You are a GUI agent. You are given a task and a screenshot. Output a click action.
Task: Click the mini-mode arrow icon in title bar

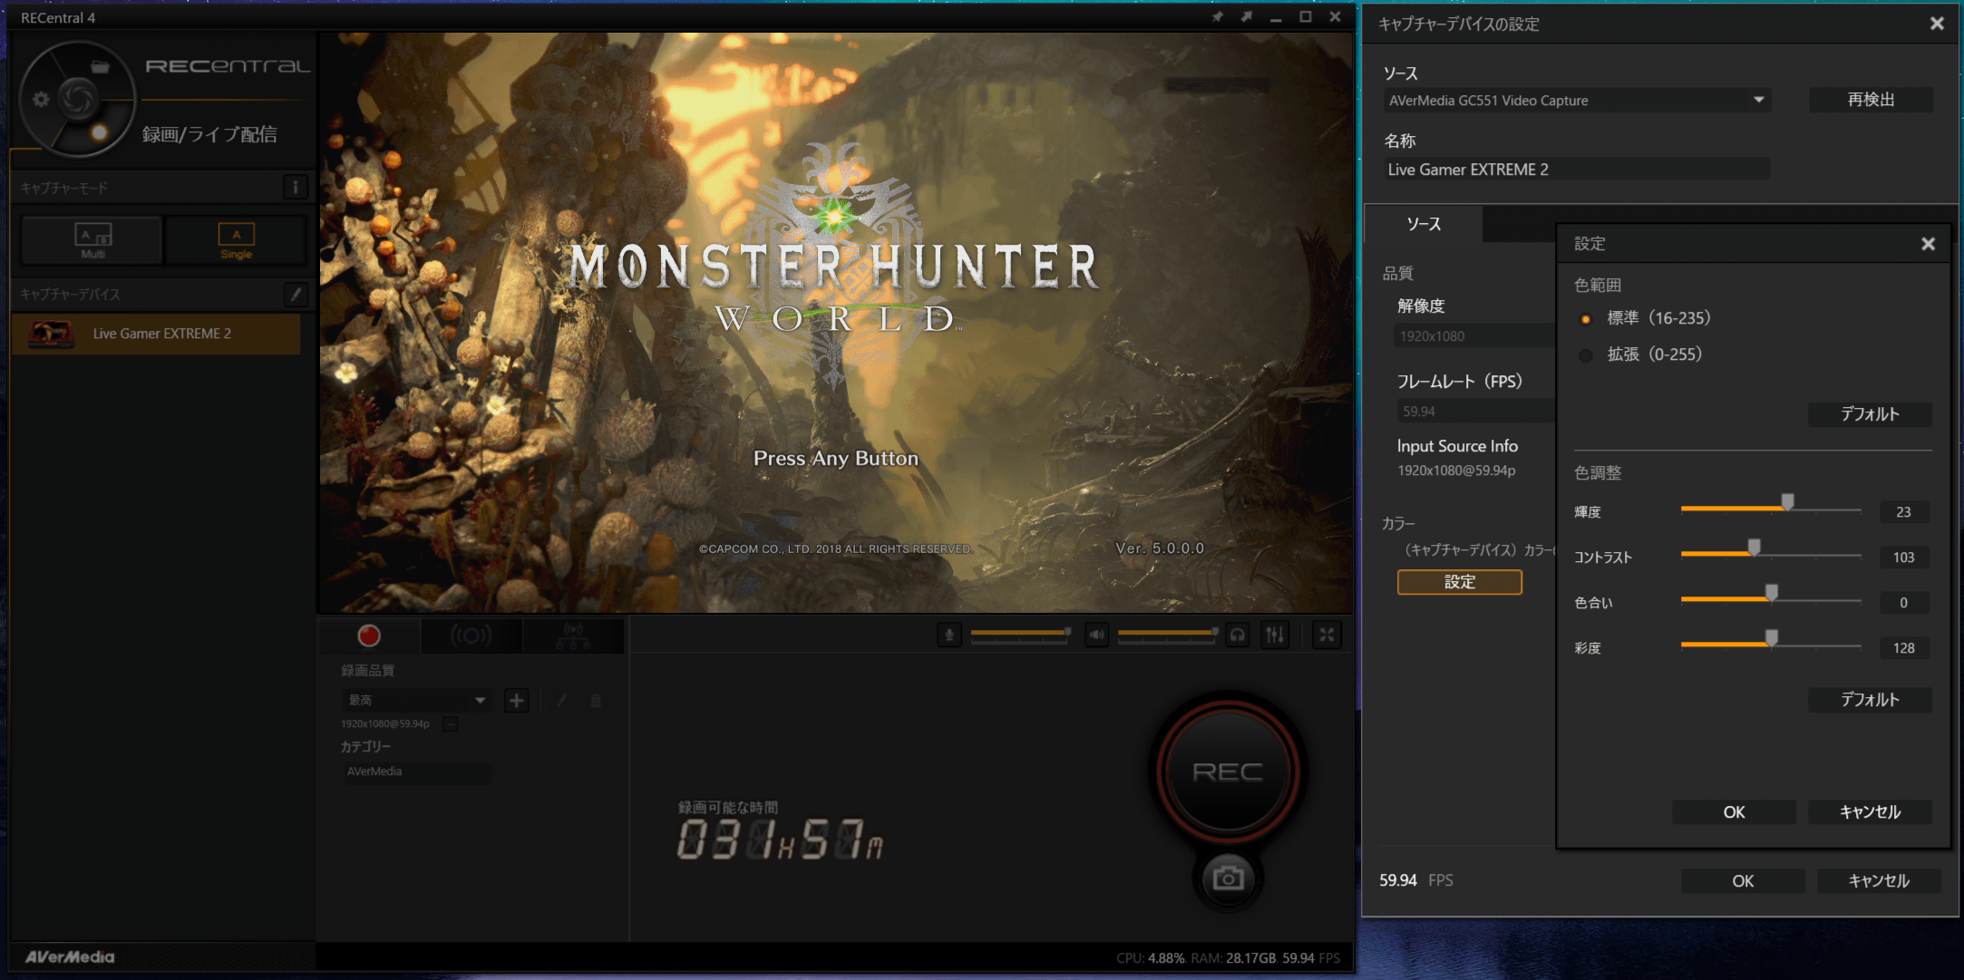[1247, 17]
